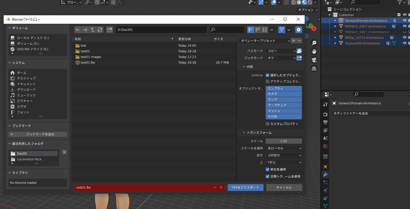Toggle camera view gizmo in viewport

(314, 60)
